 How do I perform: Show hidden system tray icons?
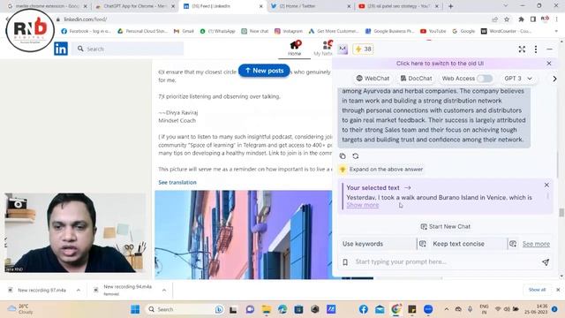tap(447, 309)
